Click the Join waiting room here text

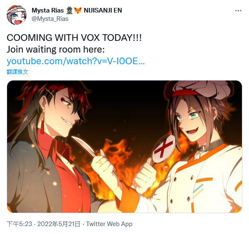pos(55,50)
